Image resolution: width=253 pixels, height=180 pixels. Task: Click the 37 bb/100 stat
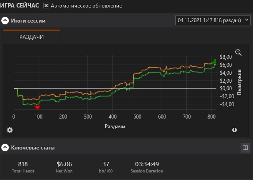106,164
